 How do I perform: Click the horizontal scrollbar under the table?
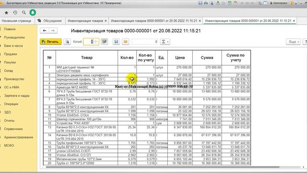coord(163,167)
